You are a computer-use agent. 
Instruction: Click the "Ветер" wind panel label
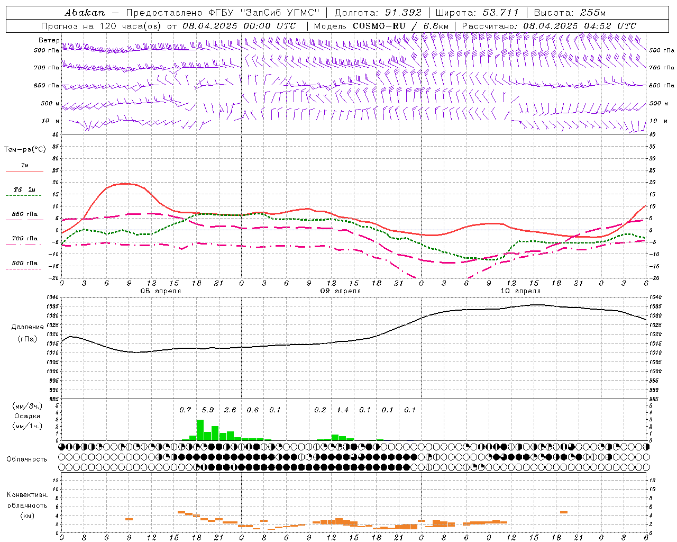[49, 40]
